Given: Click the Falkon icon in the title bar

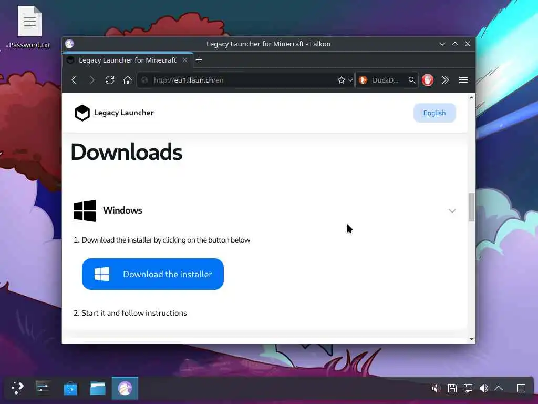Looking at the screenshot, I should [70, 44].
